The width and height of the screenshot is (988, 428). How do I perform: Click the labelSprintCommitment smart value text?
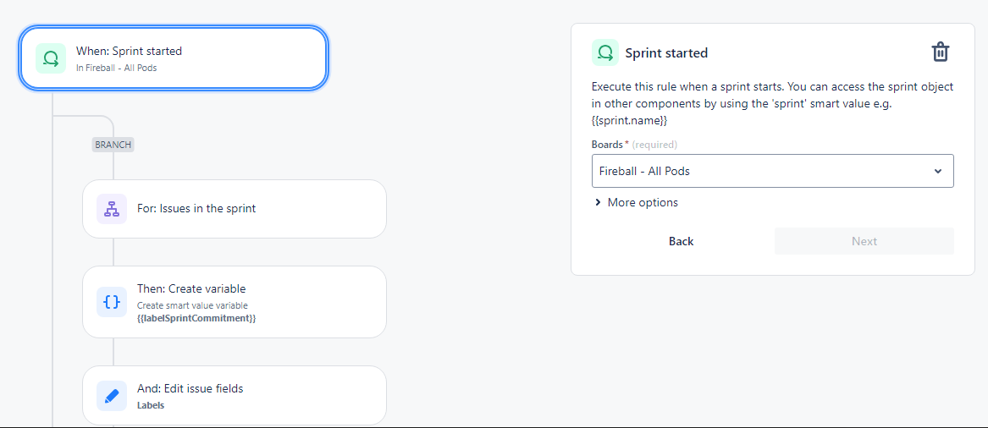[x=196, y=319]
